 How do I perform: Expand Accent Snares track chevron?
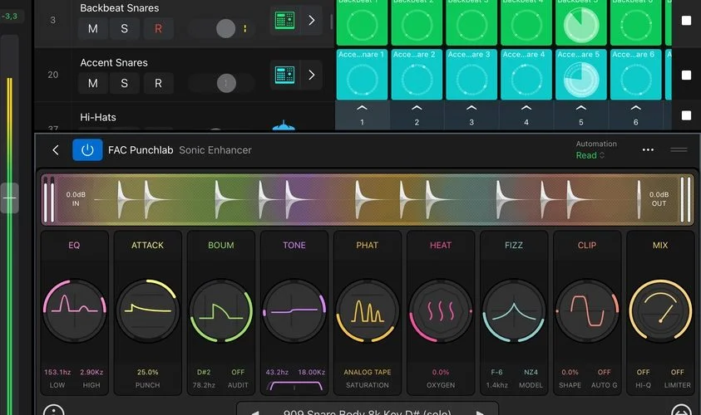click(x=312, y=75)
